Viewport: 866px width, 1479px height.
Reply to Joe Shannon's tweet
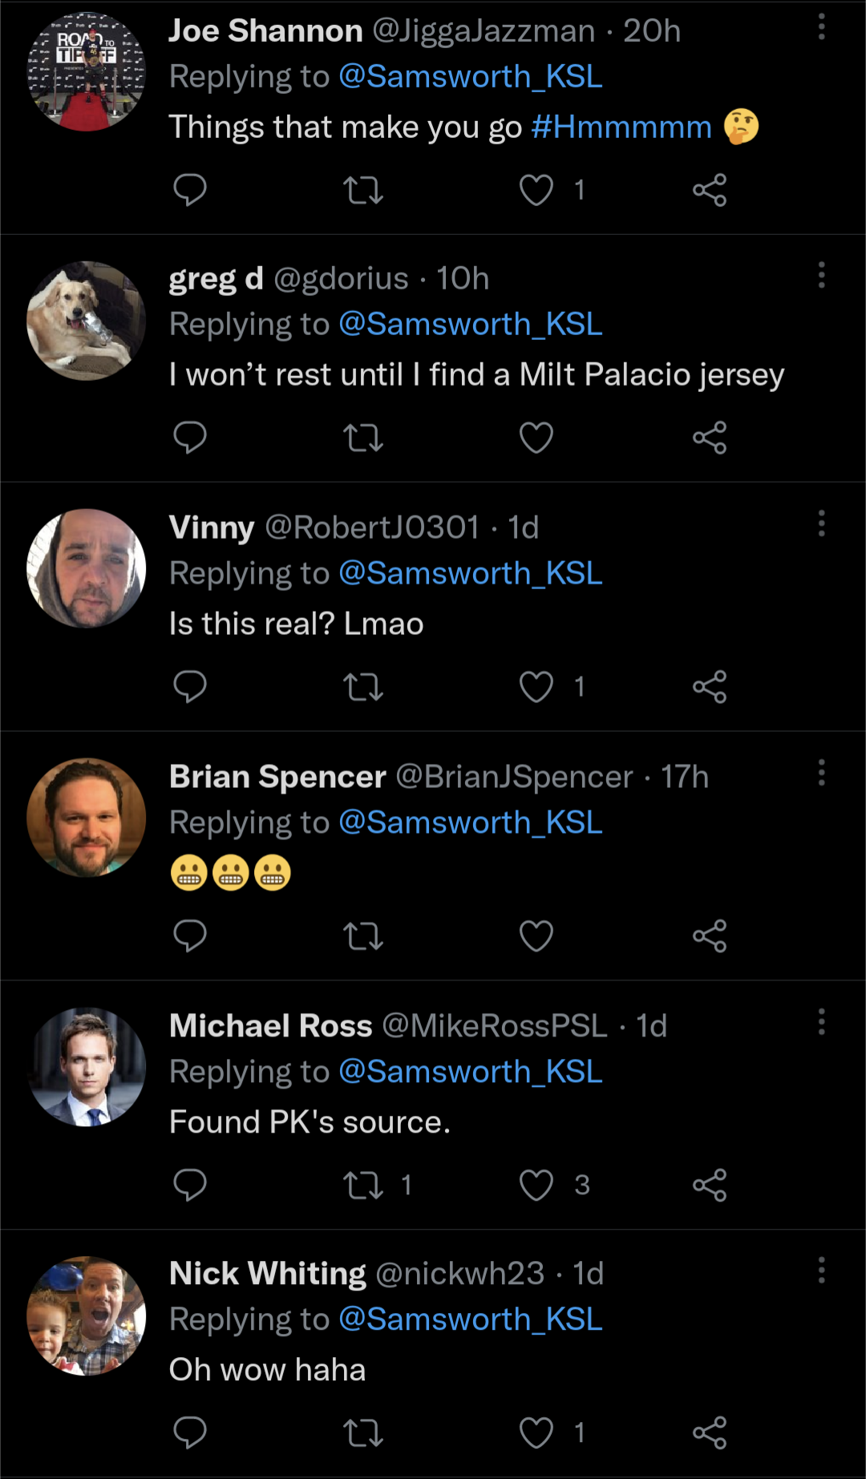[x=190, y=190]
